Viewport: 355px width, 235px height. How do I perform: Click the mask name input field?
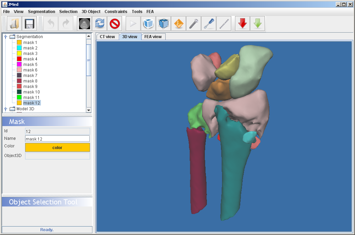57,139
